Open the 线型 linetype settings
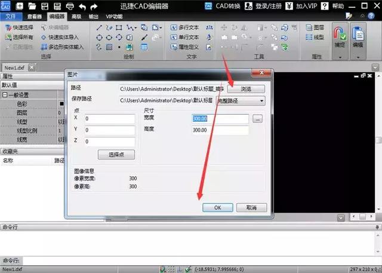The width and height of the screenshot is (382, 273). click(315, 37)
